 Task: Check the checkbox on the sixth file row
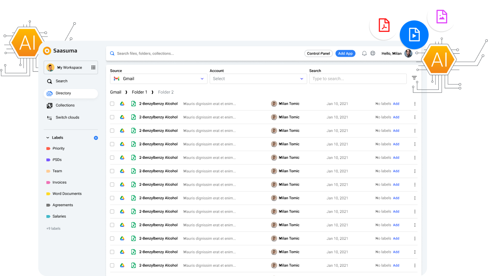click(112, 171)
